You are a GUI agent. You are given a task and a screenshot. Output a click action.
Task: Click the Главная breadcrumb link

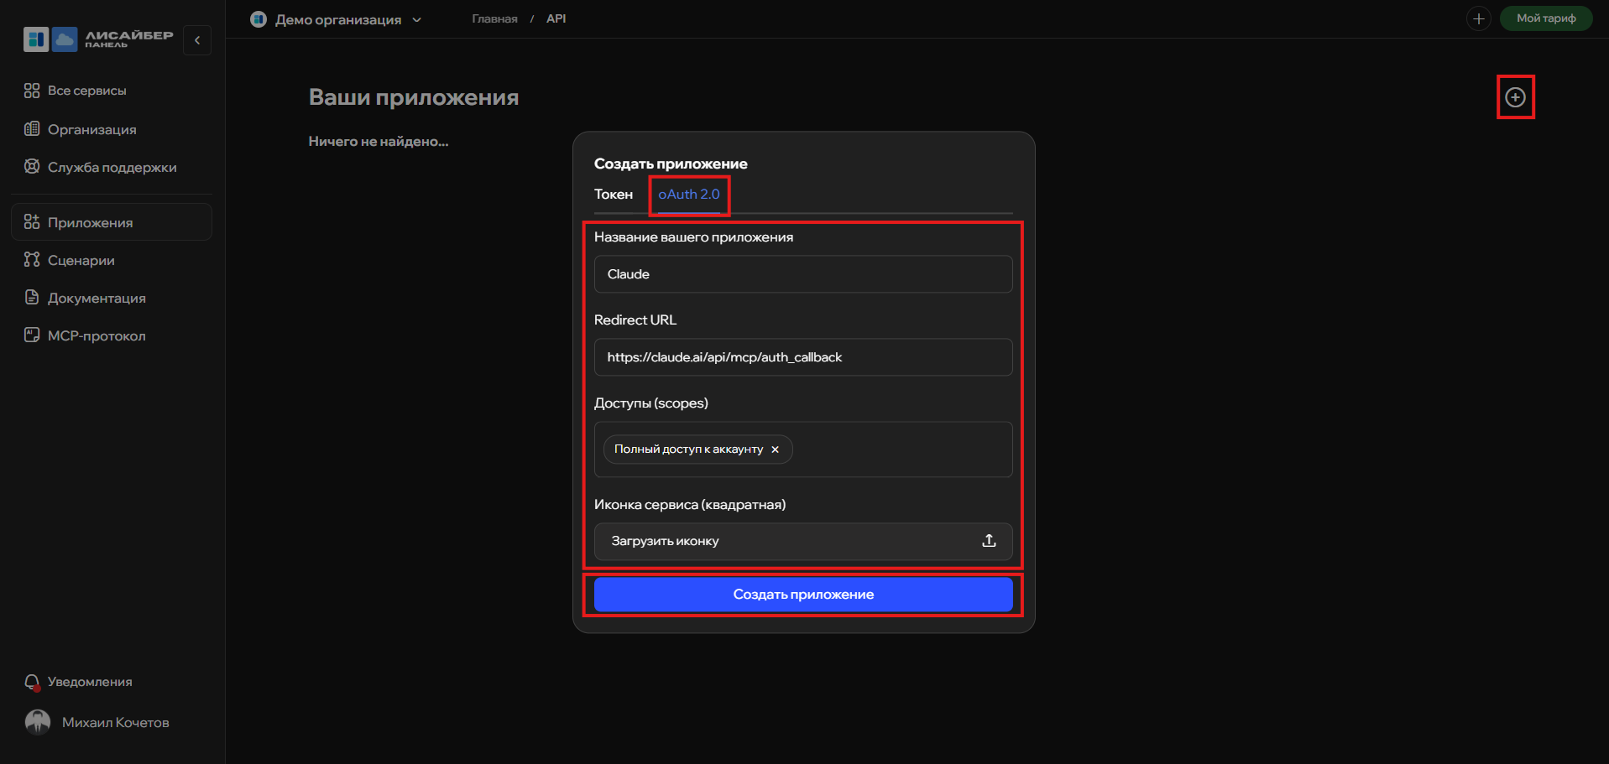(494, 18)
